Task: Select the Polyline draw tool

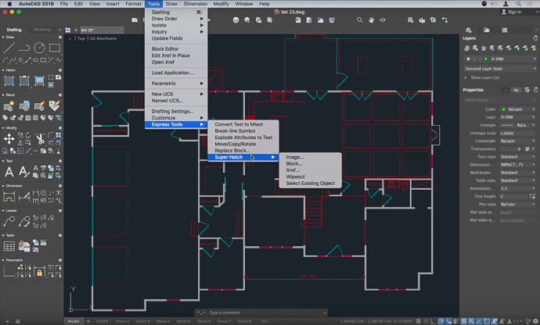Action: click(x=24, y=48)
